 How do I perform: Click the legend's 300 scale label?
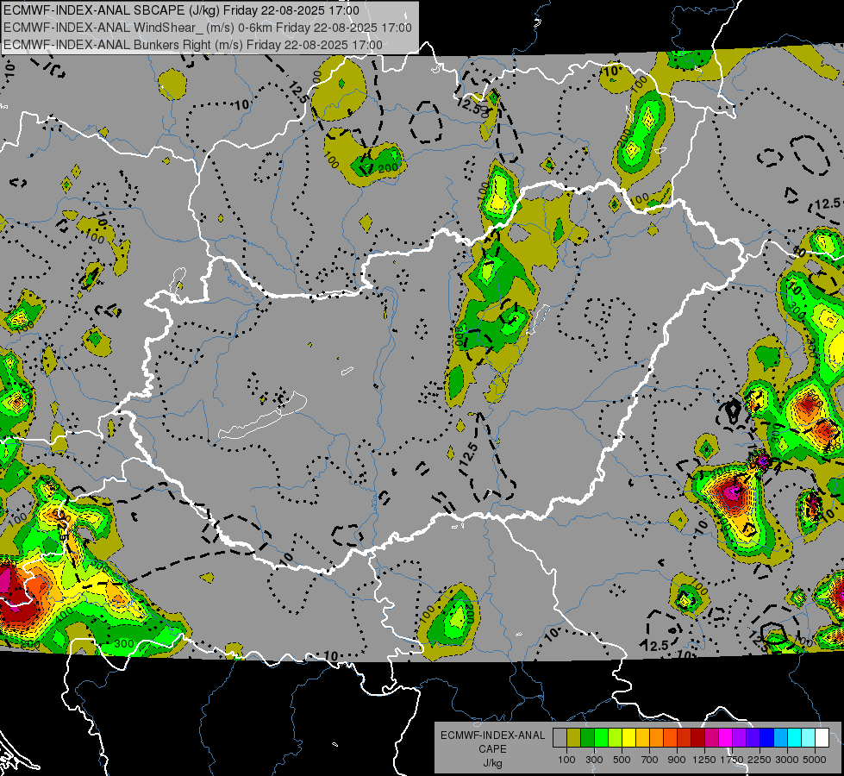pyautogui.click(x=594, y=760)
